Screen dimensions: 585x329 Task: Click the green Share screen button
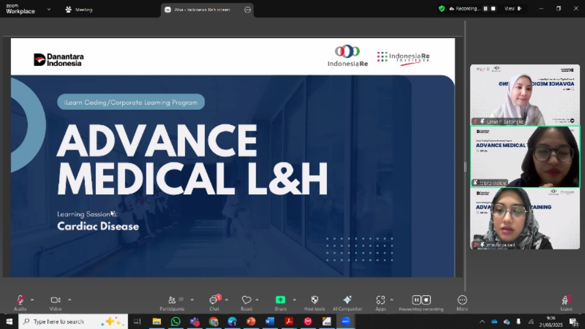tap(280, 300)
